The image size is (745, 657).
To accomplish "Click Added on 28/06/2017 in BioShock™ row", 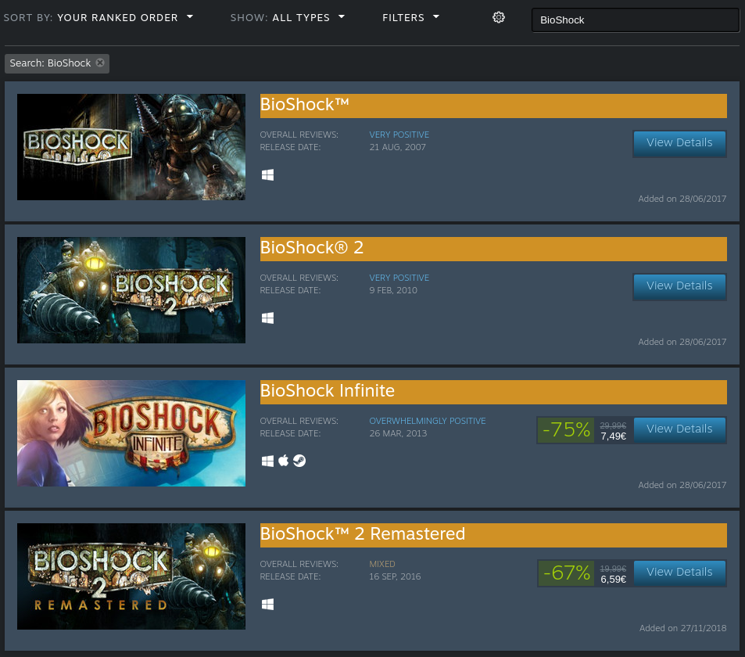I will pyautogui.click(x=682, y=199).
